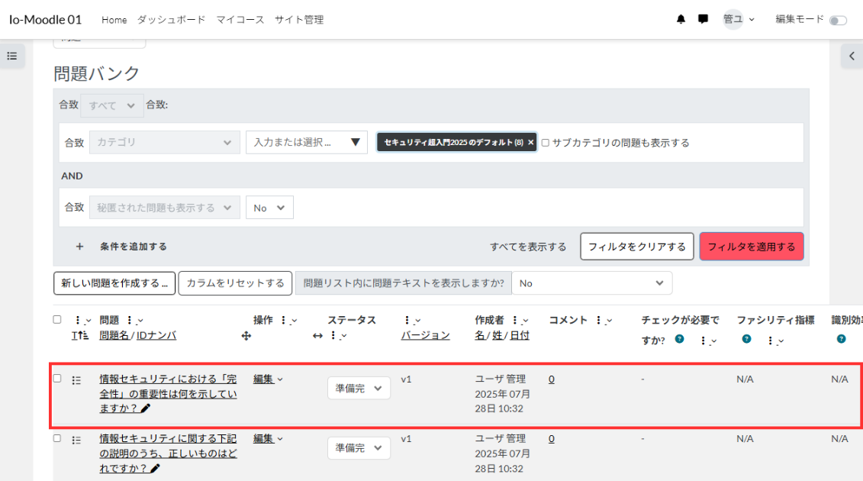Open the 準備完 status dropdown in first row
This screenshot has height=481, width=863.
[x=359, y=388]
